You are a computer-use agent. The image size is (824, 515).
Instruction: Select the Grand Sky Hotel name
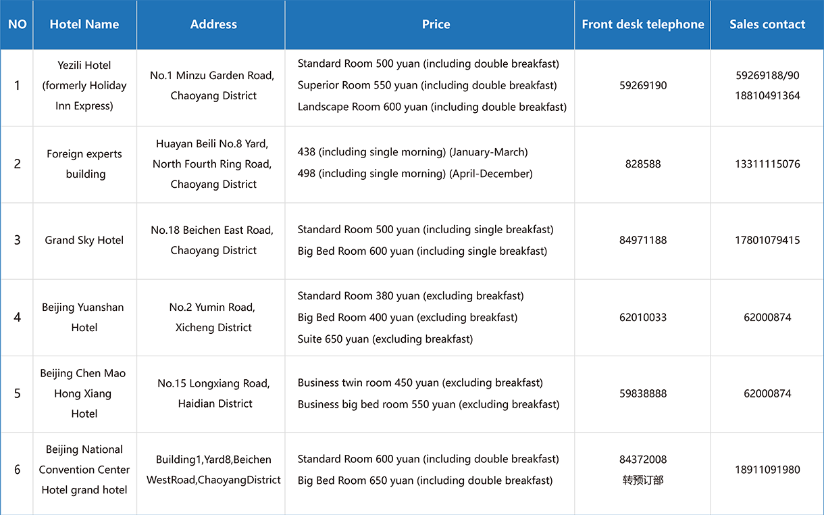(x=84, y=240)
